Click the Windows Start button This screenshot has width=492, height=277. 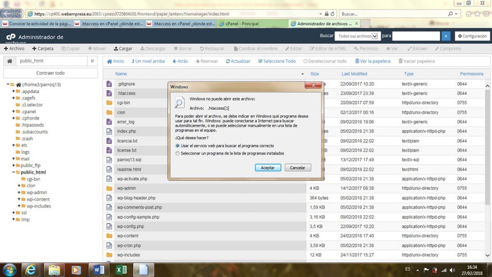9,270
